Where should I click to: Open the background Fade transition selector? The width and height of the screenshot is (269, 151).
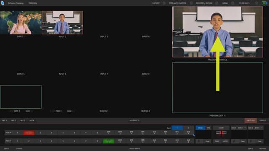point(207,141)
